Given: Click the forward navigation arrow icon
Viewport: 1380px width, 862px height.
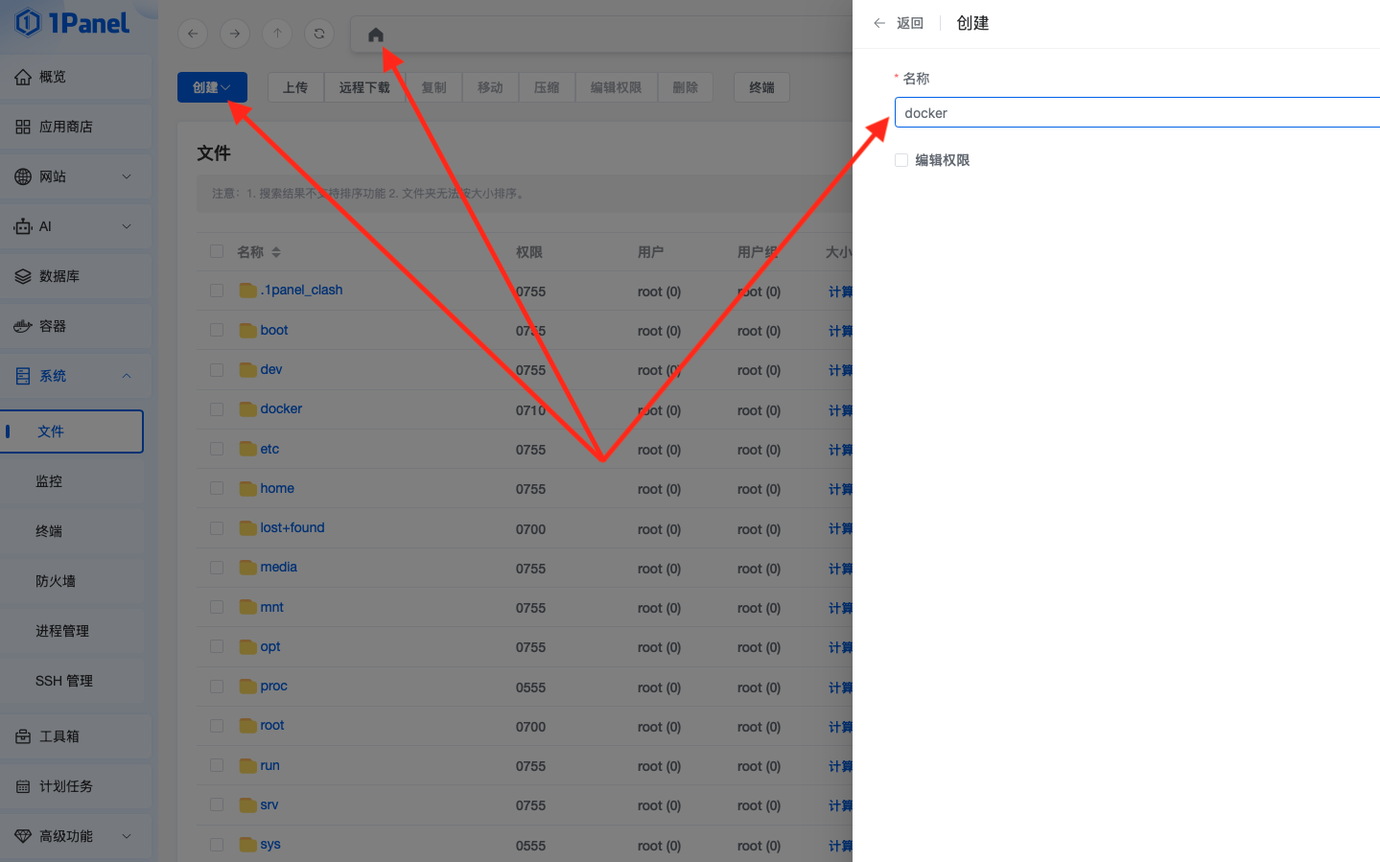Looking at the screenshot, I should point(235,34).
